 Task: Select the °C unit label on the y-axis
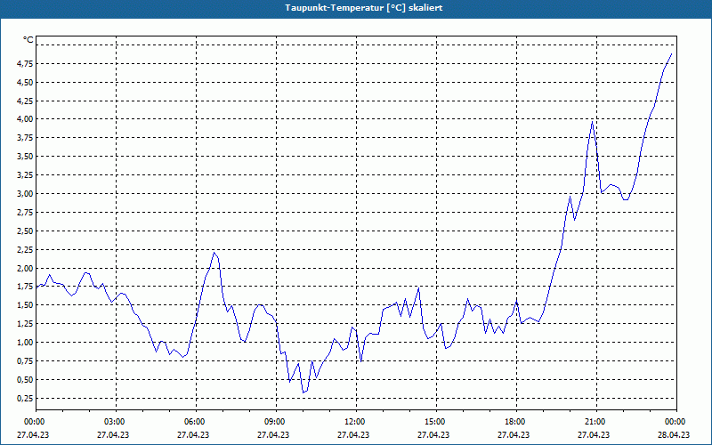coord(28,40)
